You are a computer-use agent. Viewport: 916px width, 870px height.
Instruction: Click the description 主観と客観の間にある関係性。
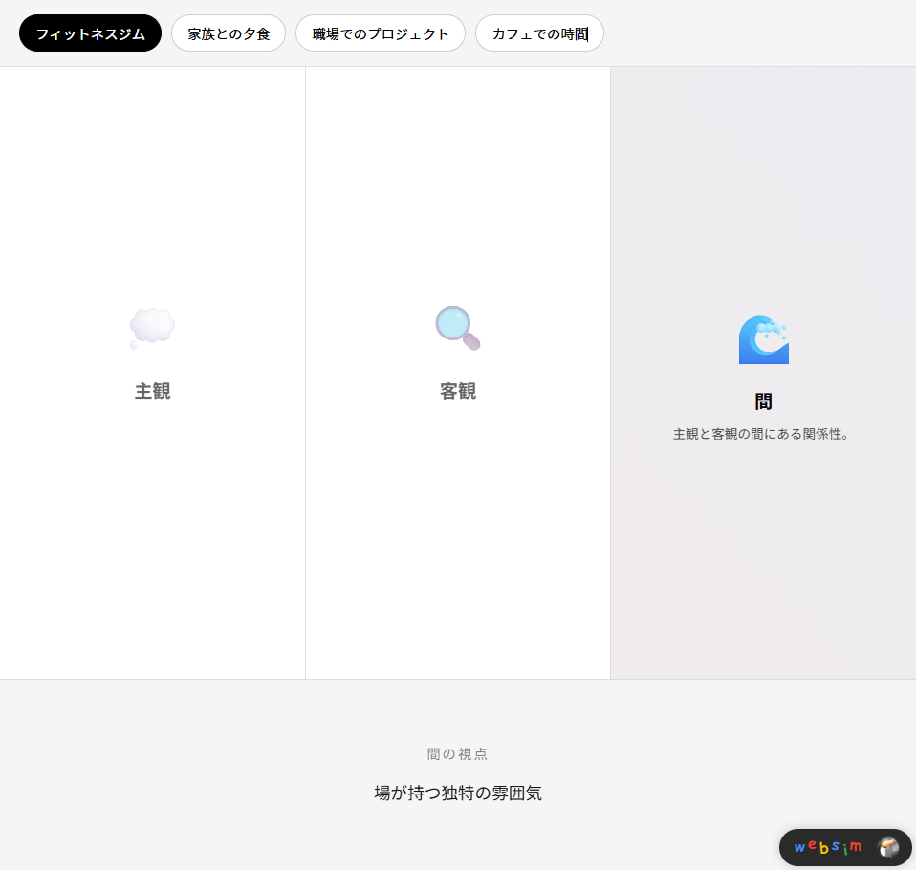coord(762,434)
